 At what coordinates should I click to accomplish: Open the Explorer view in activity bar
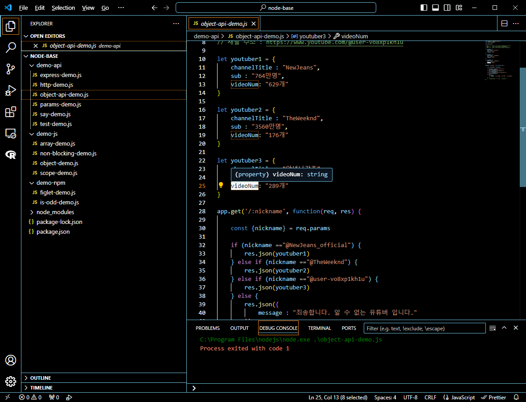[x=10, y=26]
